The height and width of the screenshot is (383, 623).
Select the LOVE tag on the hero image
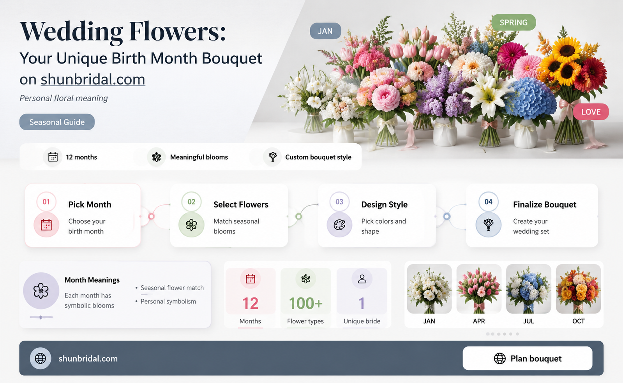[x=591, y=112]
